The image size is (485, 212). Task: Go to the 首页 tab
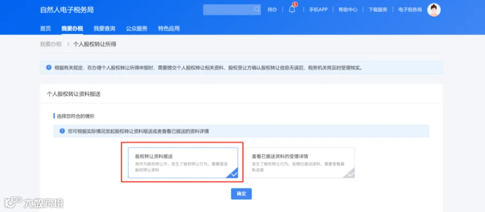point(45,28)
